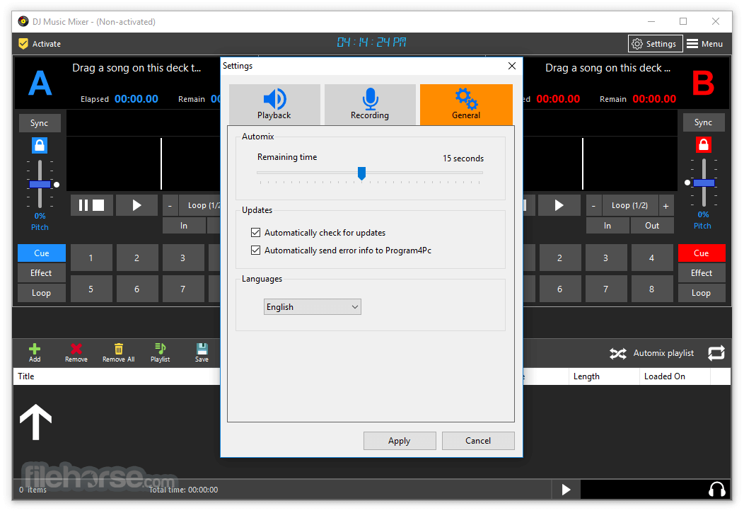Click cue pad 6 on deck A

tap(137, 289)
